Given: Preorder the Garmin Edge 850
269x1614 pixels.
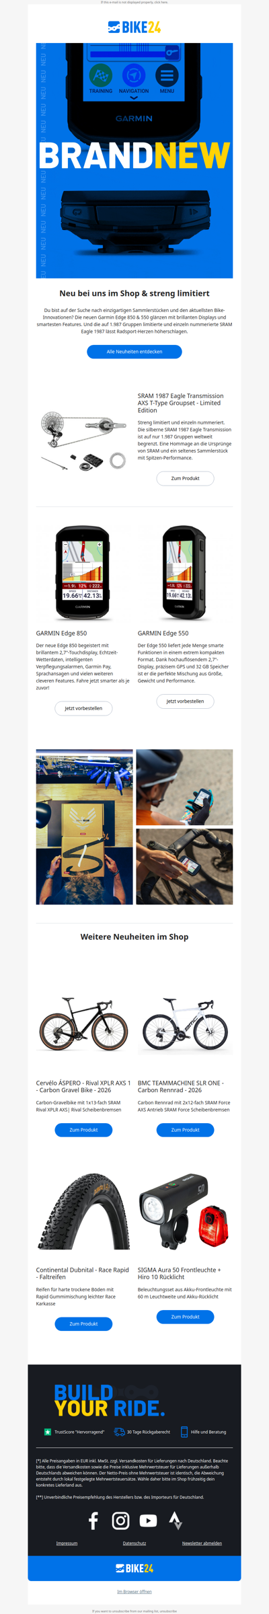Looking at the screenshot, I should click(x=83, y=708).
